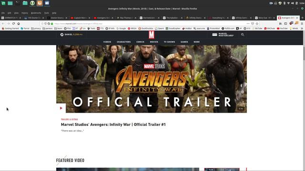Open the Firefox Tools menu
The height and width of the screenshot is (171, 305).
point(47,13)
